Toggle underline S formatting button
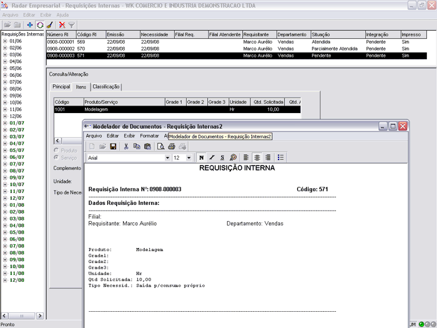The width and height of the screenshot is (437, 328). pyautogui.click(x=222, y=157)
